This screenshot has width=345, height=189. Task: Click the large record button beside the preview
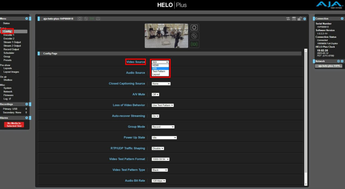[194, 27]
